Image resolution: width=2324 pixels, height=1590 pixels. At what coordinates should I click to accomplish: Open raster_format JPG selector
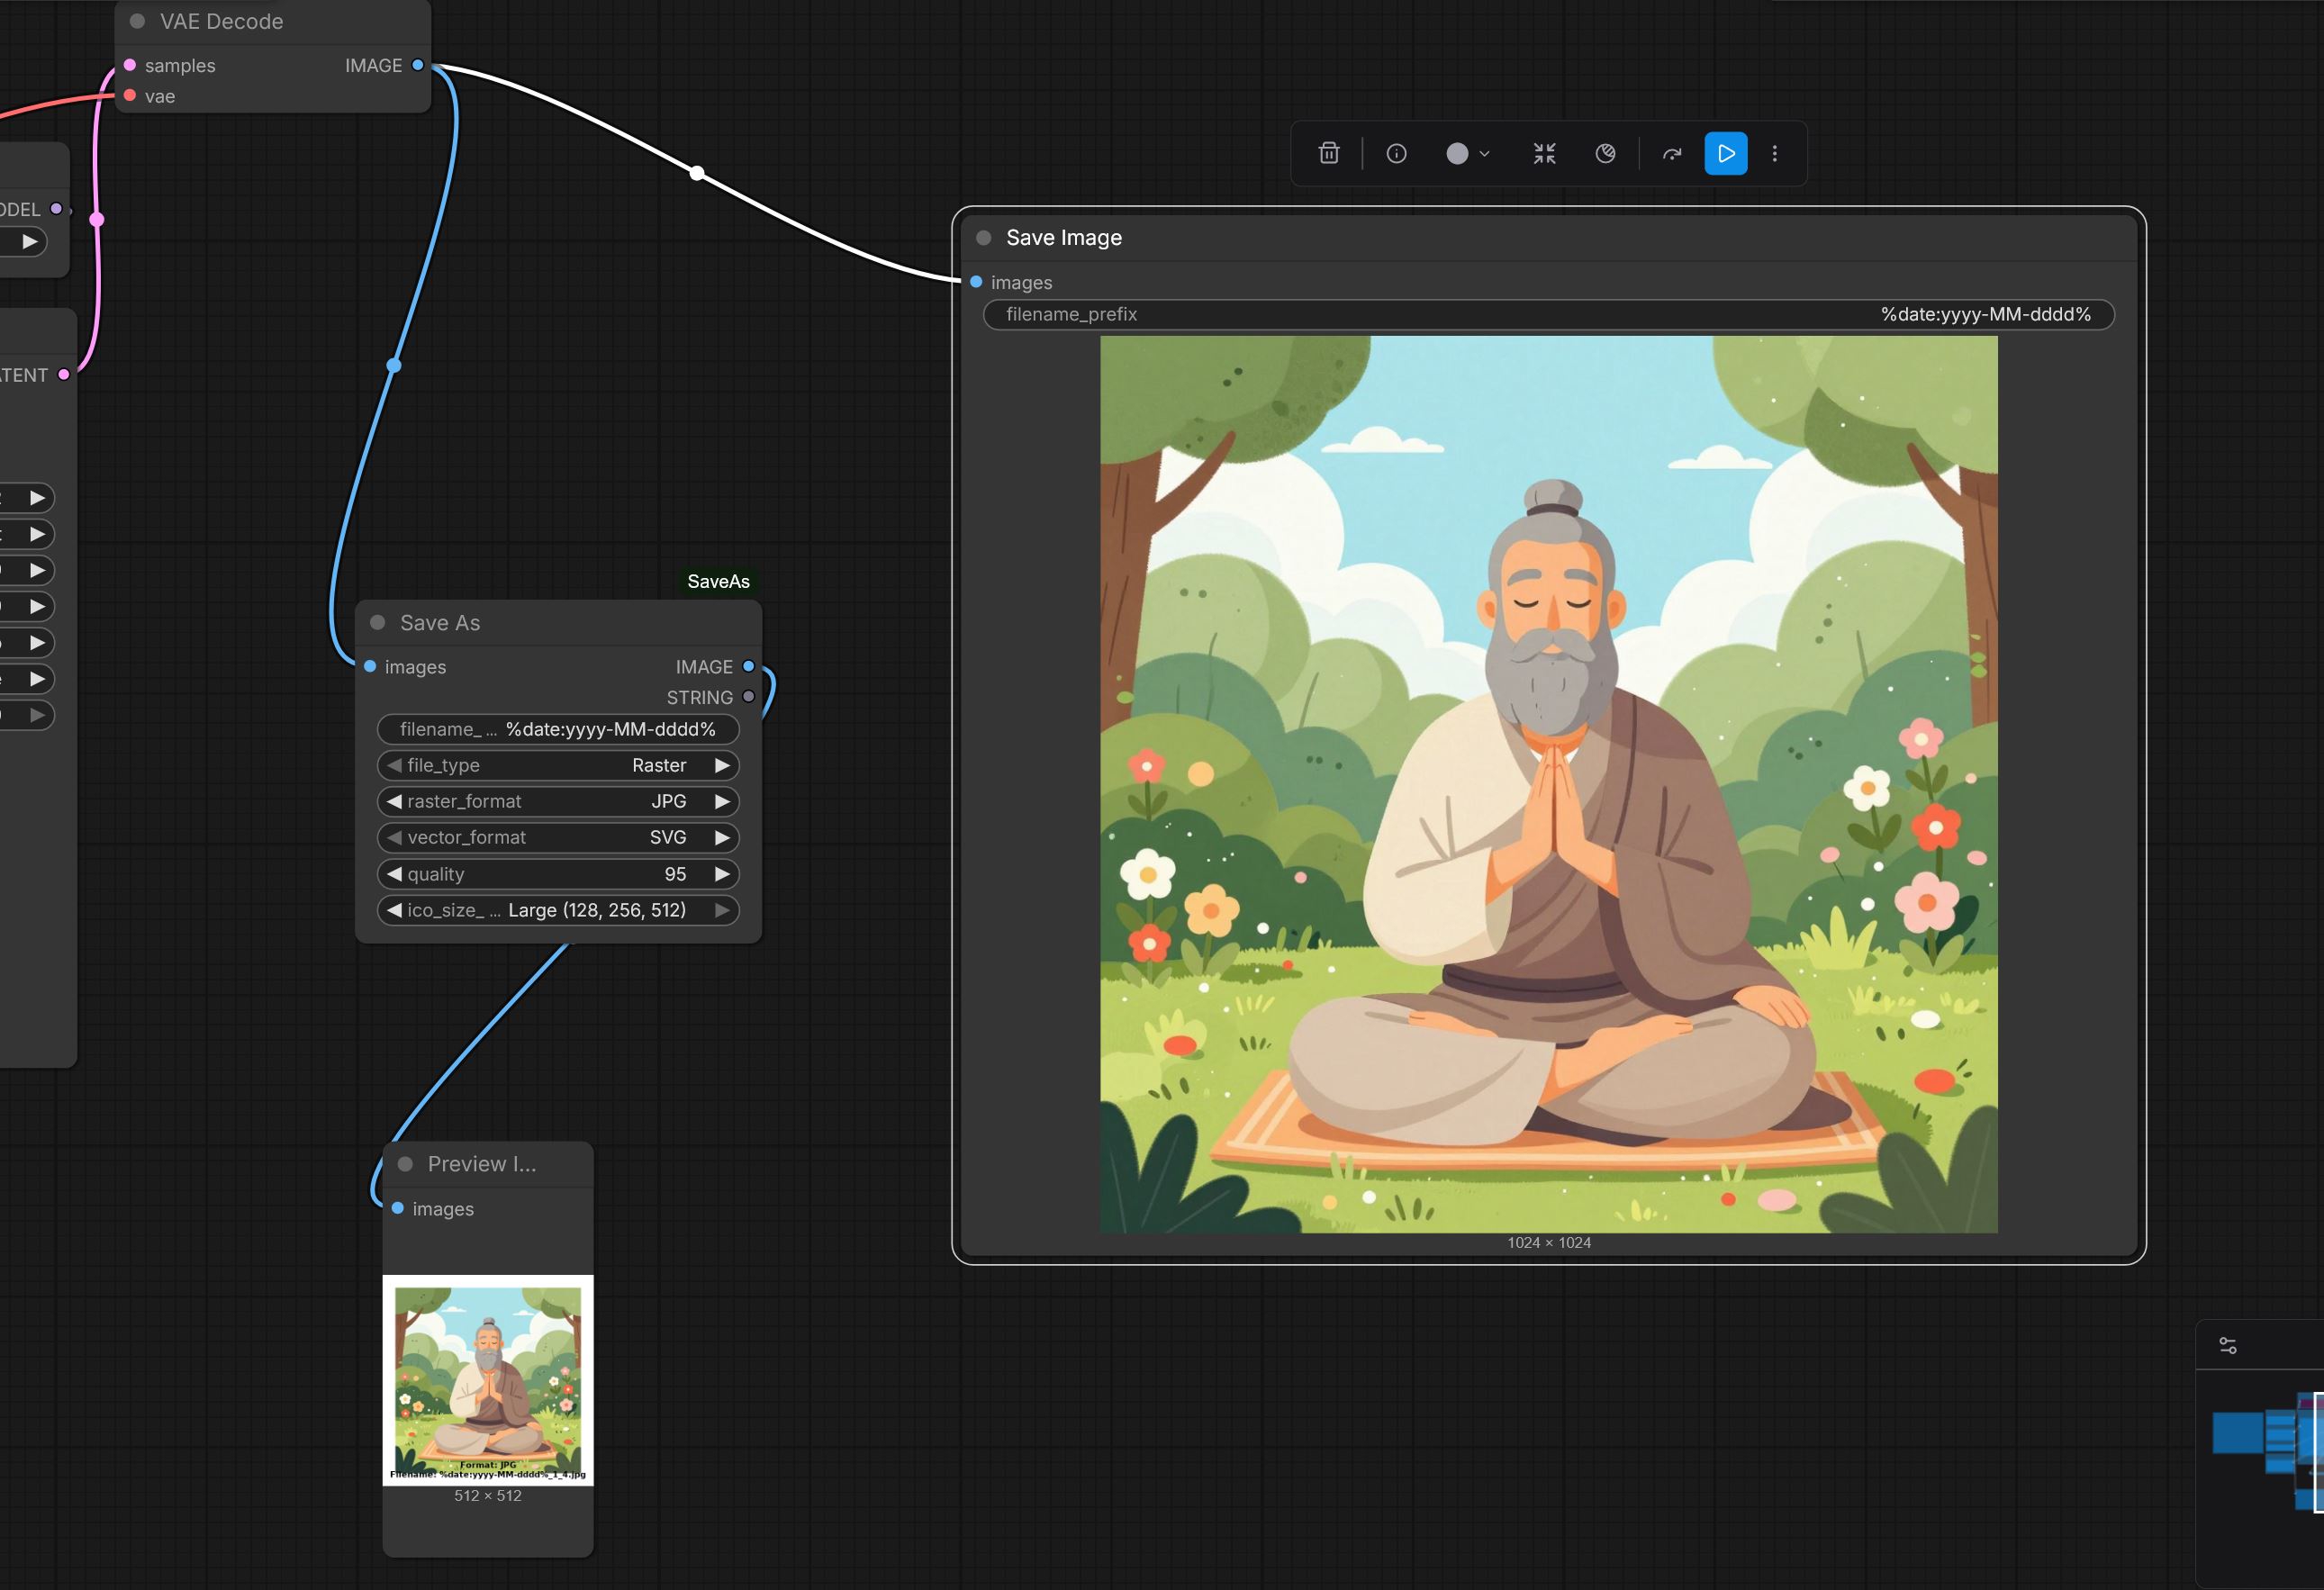click(558, 801)
